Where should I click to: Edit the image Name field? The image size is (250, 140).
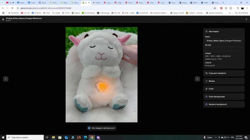click(224, 41)
